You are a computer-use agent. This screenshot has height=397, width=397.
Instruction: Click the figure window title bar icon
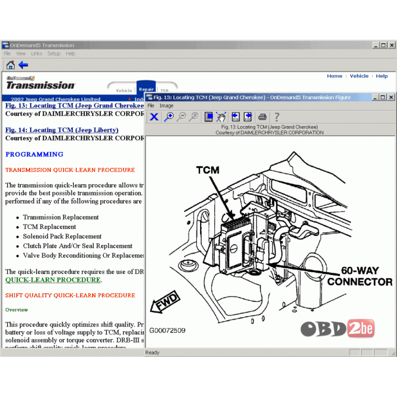(x=149, y=97)
